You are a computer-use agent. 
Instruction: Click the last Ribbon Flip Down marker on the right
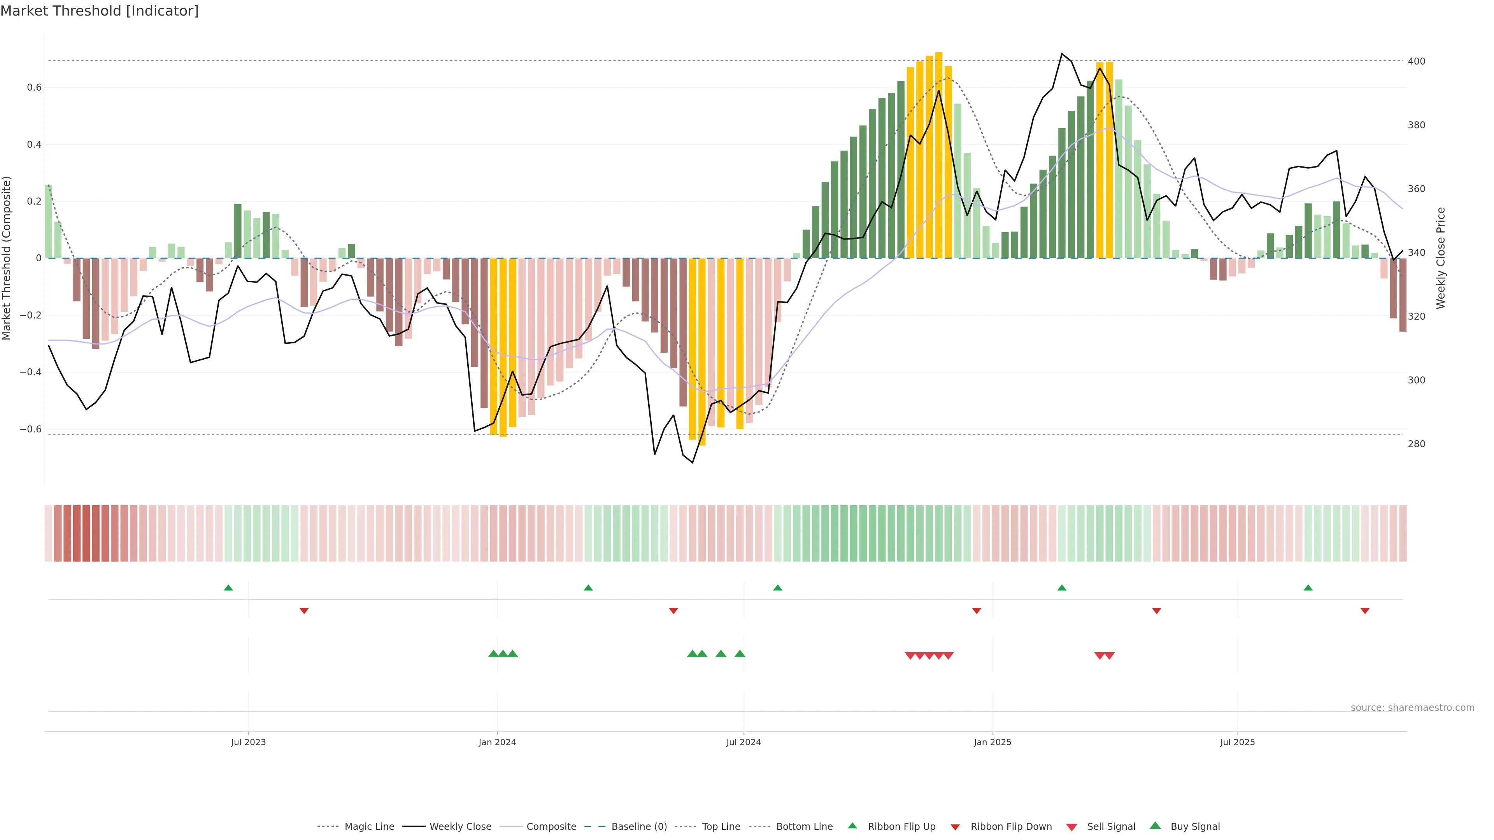[x=1365, y=611]
